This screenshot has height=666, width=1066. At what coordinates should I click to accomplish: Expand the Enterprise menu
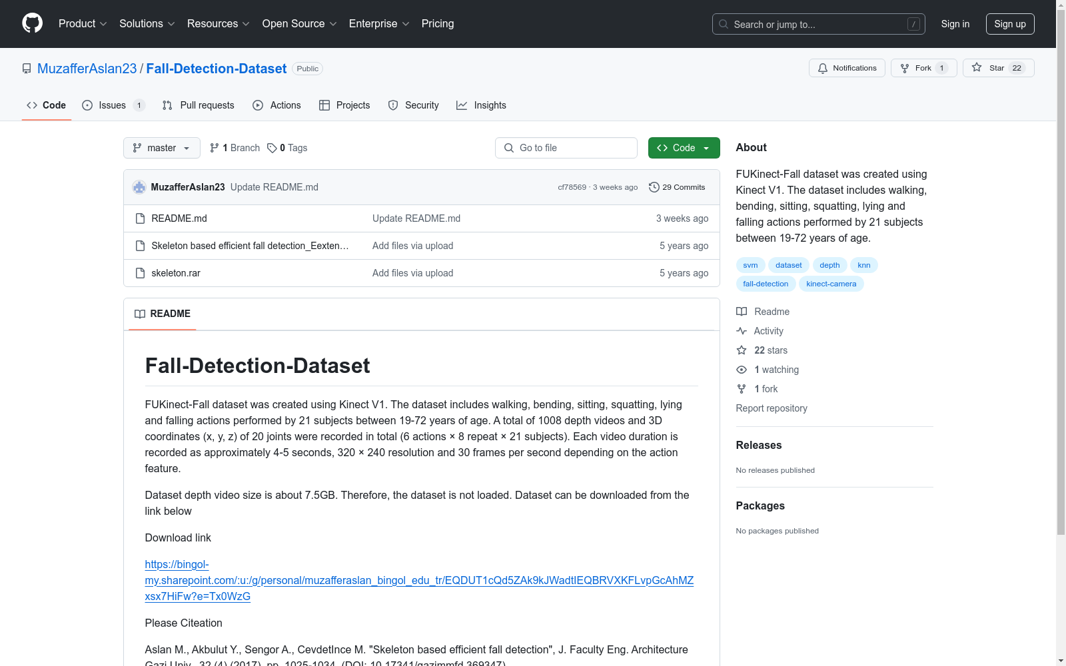[x=379, y=23]
